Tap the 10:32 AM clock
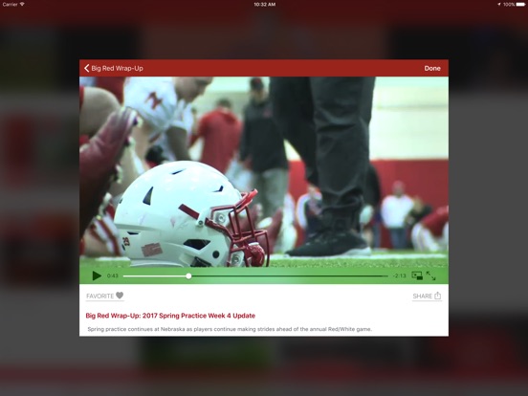The height and width of the screenshot is (396, 528). (x=264, y=5)
